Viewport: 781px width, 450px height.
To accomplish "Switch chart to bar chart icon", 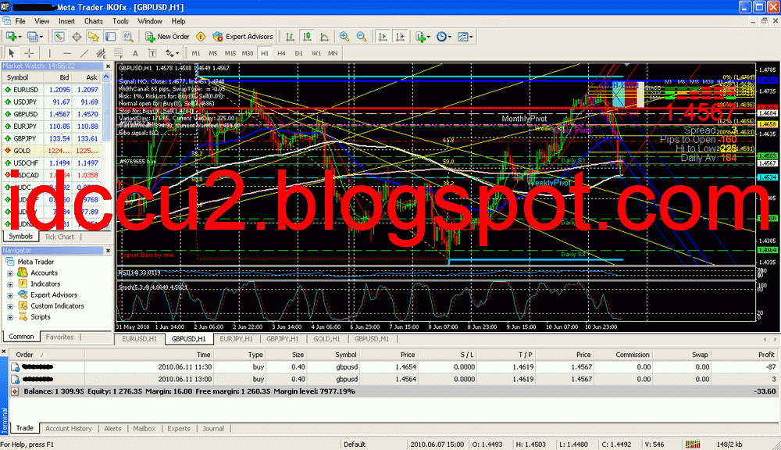I will pyautogui.click(x=290, y=37).
